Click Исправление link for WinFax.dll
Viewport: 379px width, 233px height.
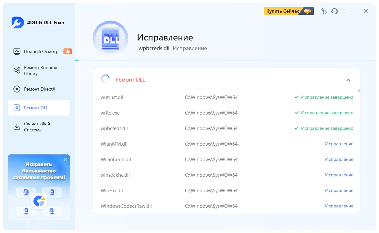[339, 191]
